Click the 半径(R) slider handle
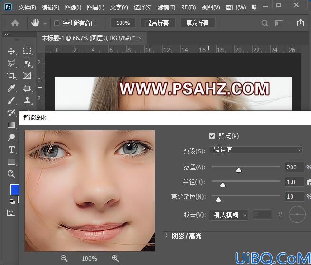 pos(223,185)
